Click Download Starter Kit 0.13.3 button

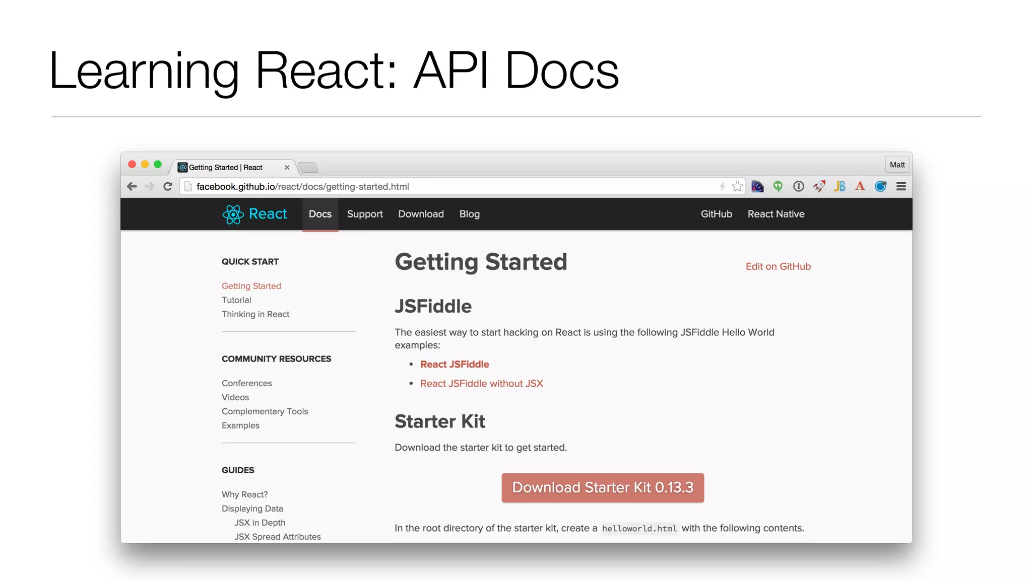coord(603,487)
